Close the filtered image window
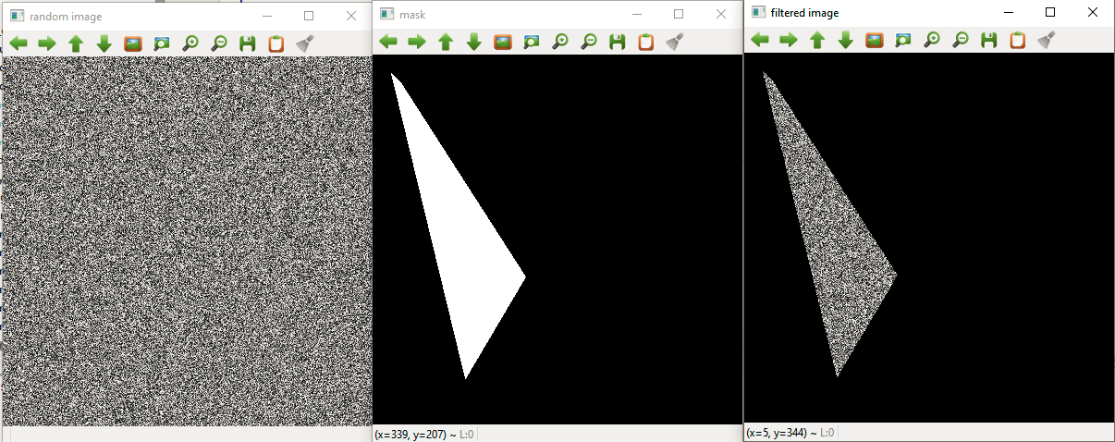 pos(1092,12)
